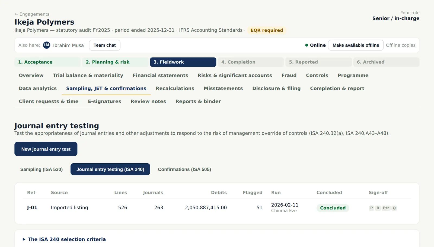Switch to Sampling (ISA 530) sub-tab
434x247 pixels.
[x=42, y=169]
